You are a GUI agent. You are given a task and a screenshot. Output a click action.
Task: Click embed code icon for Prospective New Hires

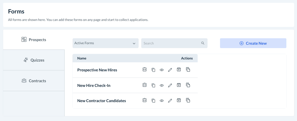point(145,70)
